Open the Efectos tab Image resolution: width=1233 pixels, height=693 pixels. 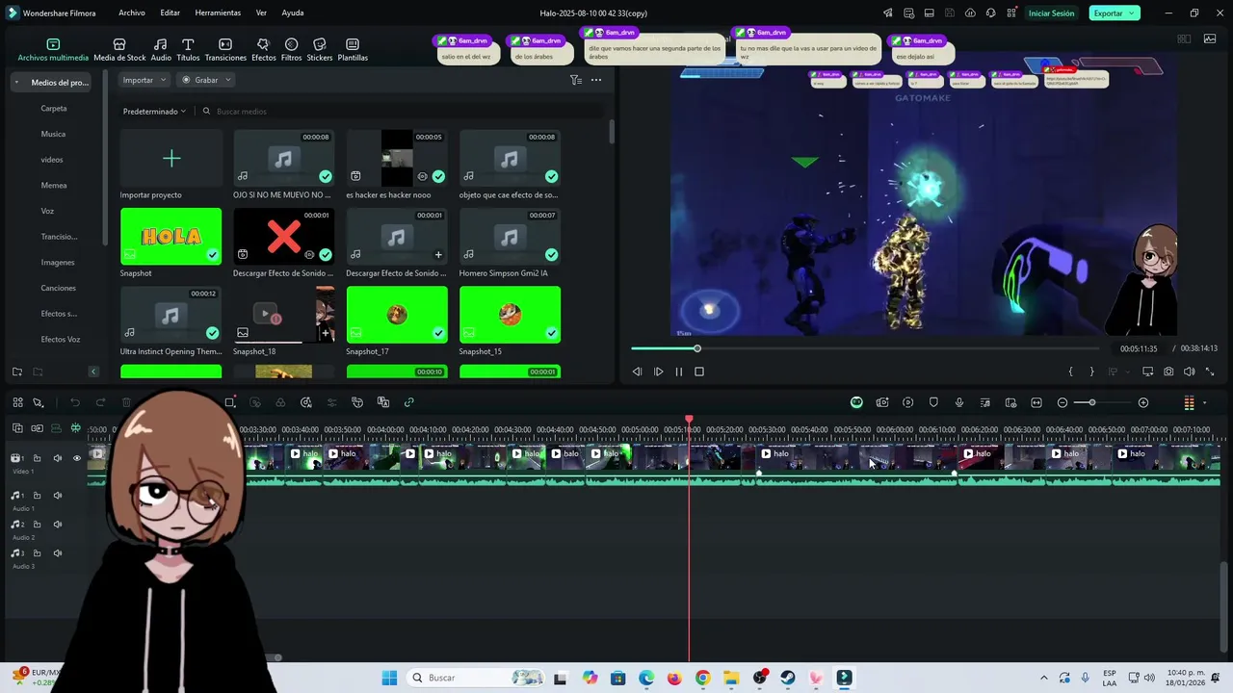tap(263, 50)
